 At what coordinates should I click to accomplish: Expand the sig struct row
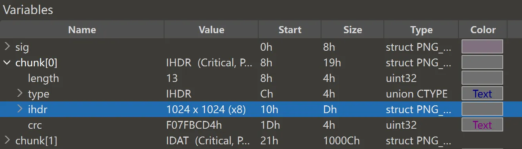(x=7, y=47)
